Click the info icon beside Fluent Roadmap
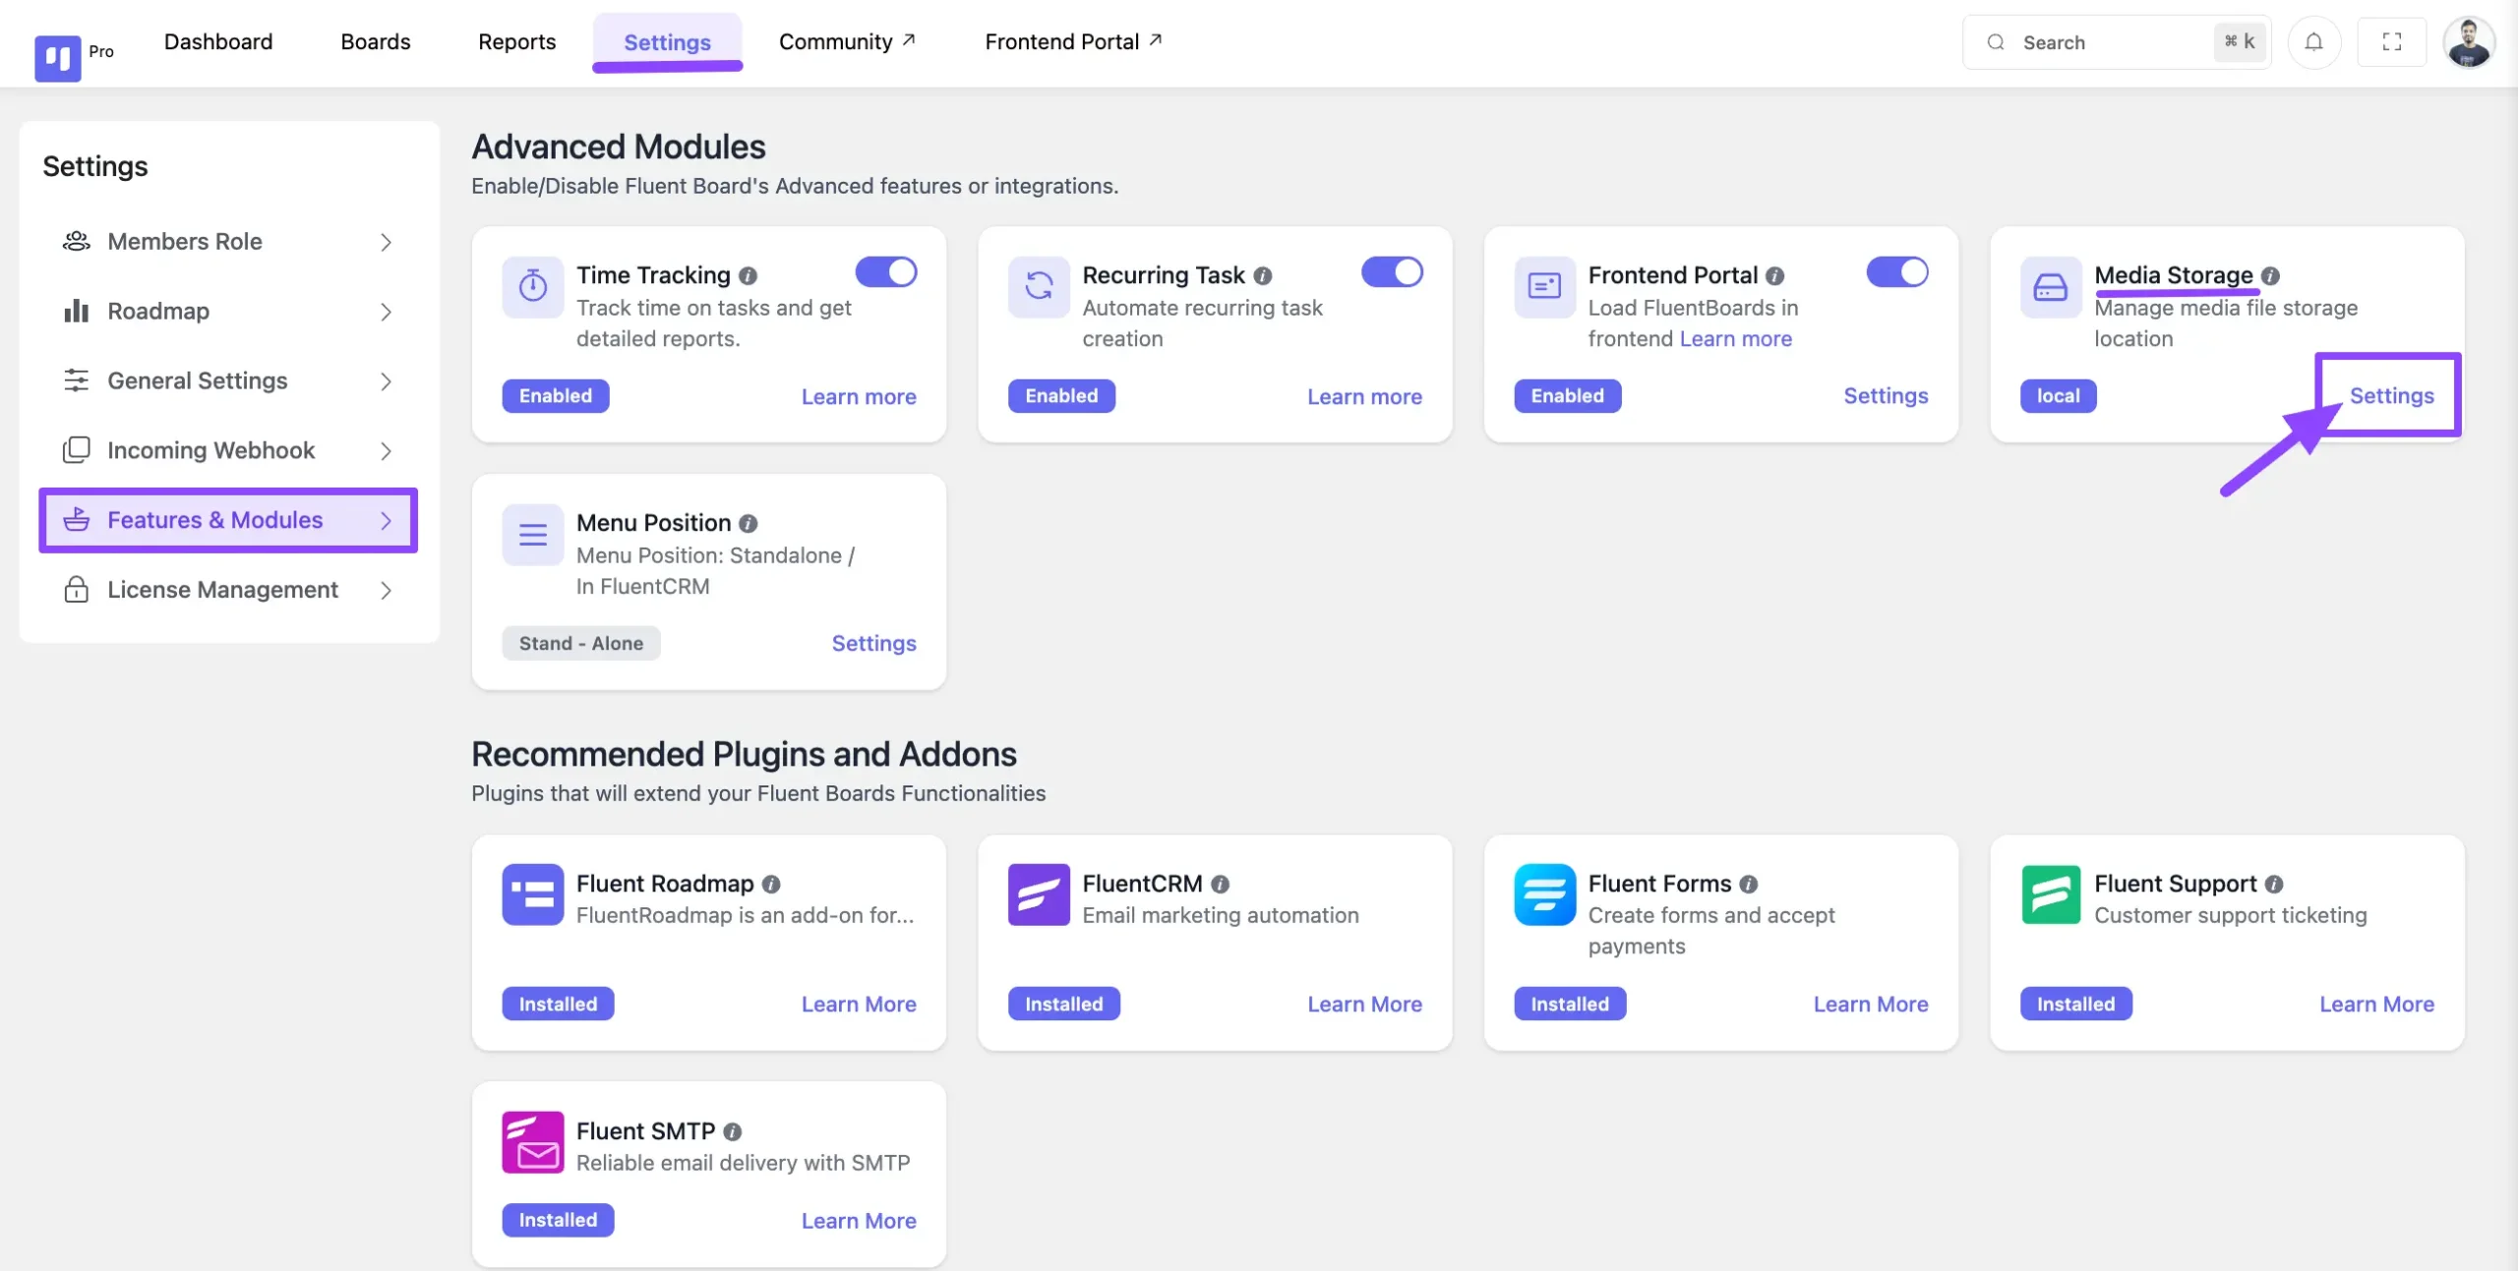Viewport: 2518px width, 1271px height. (x=771, y=885)
